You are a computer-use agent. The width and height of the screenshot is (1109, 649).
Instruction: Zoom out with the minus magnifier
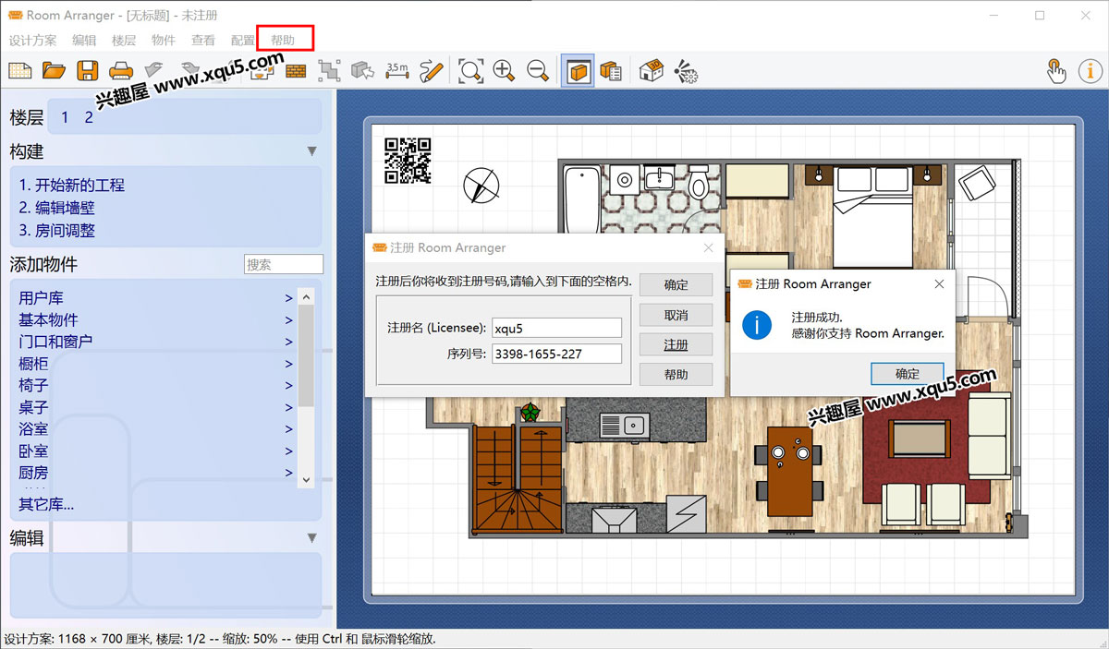537,70
